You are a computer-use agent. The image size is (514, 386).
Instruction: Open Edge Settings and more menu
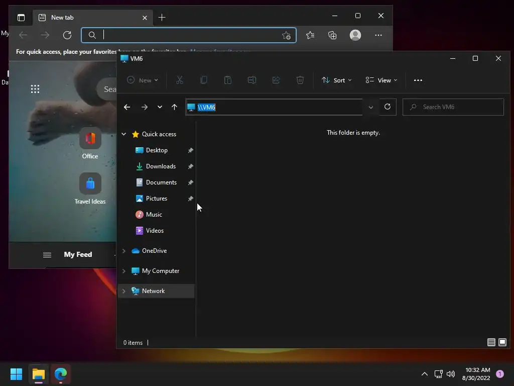(378, 35)
